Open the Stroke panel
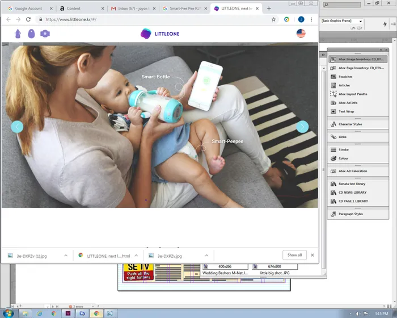The width and height of the screenshot is (397, 318). click(343, 150)
